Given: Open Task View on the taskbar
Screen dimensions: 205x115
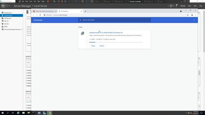Looking at the screenshot, I should coord(13,113).
